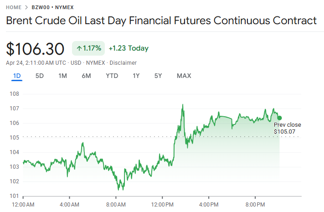This screenshot has height=212, width=324.
Task: Click the Brent Crude Oil contract title
Action: (161, 21)
